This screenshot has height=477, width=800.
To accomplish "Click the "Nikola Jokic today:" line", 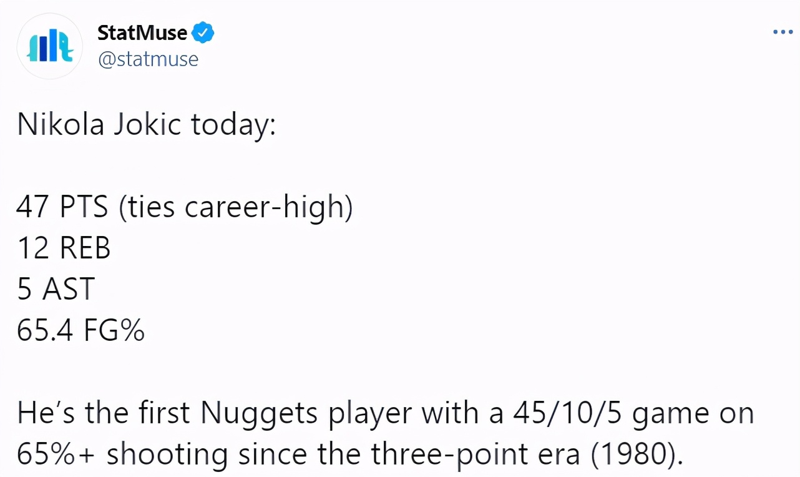I will 146,125.
